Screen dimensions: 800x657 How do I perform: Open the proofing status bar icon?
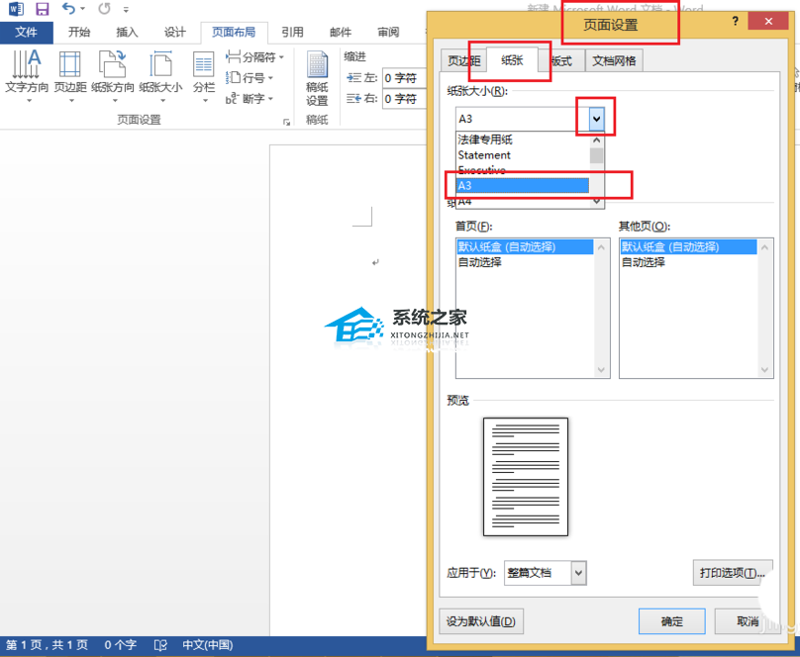tap(160, 645)
